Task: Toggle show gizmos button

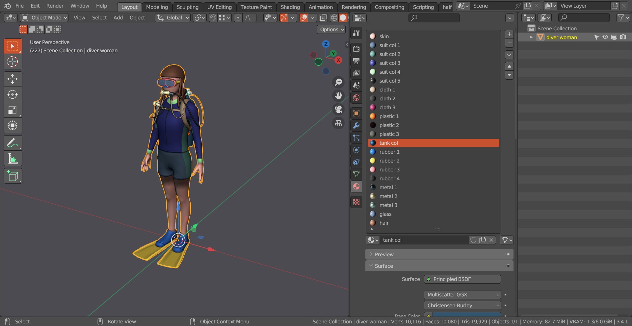Action: 284,18
